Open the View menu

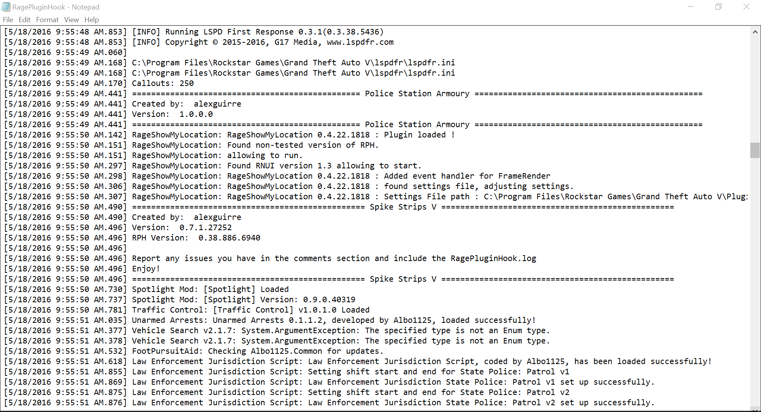pos(71,20)
